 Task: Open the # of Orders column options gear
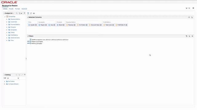86,25
